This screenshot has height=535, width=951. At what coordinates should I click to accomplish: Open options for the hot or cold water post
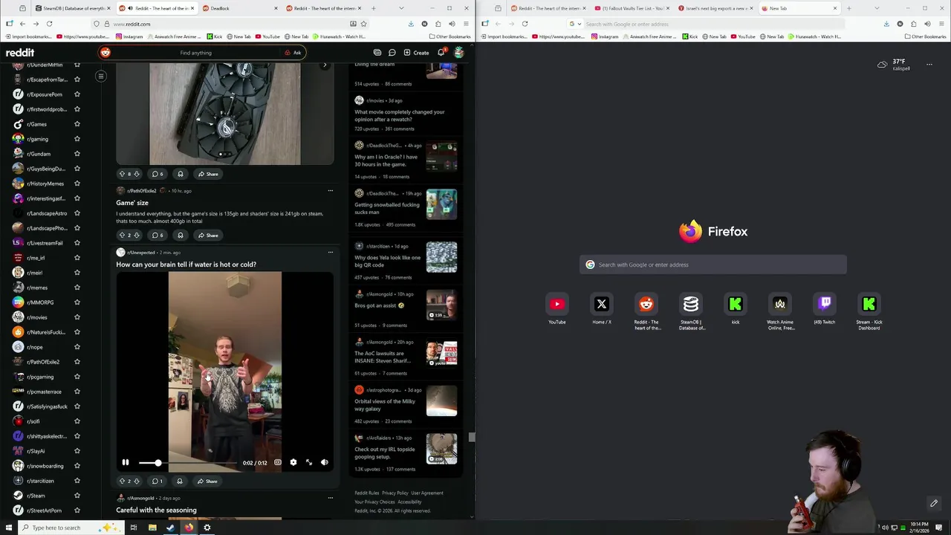[x=331, y=253]
